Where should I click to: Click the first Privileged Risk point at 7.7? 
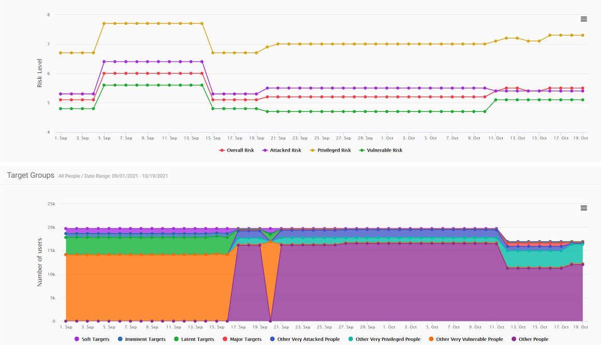pyautogui.click(x=104, y=23)
